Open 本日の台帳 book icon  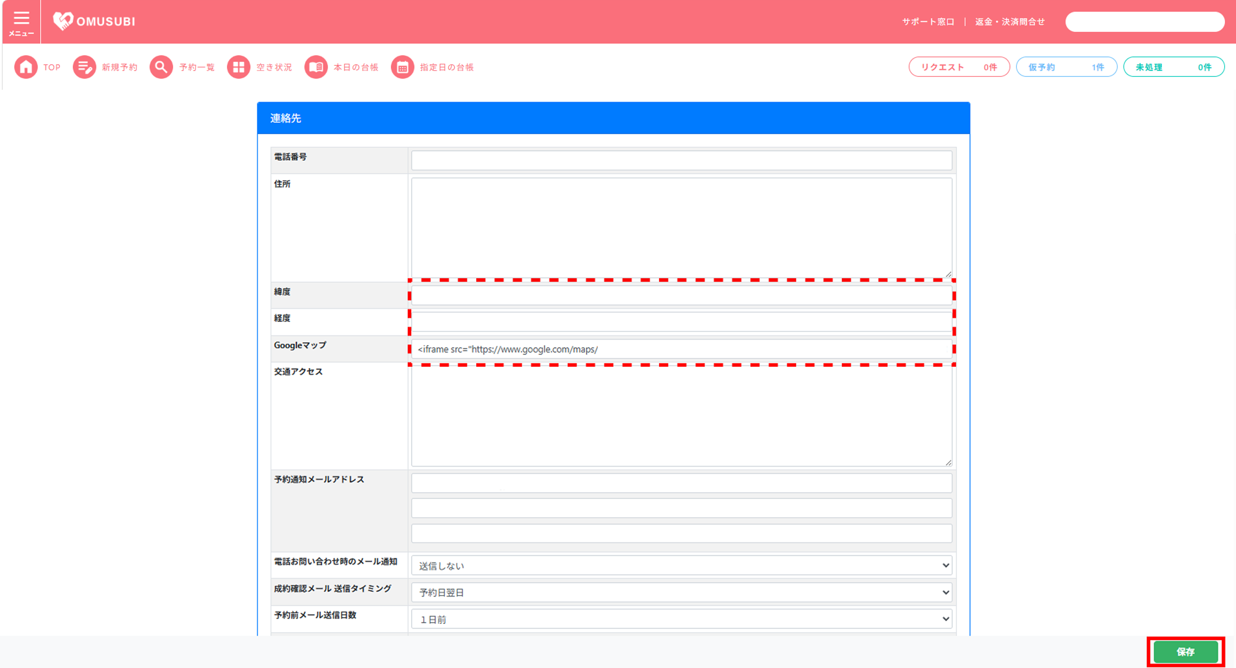click(x=316, y=67)
